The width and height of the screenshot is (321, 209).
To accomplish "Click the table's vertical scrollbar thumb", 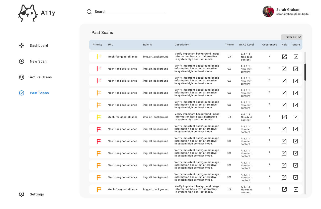I will coord(305,72).
